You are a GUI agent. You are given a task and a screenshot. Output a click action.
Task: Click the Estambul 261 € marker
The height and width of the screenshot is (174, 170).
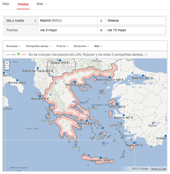(x=143, y=75)
